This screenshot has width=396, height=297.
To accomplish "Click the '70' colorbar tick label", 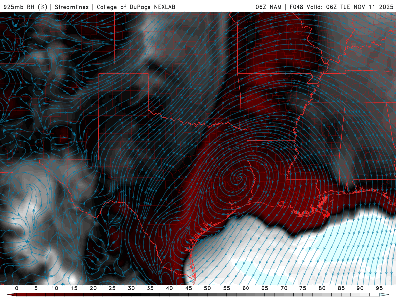I will (284, 288).
